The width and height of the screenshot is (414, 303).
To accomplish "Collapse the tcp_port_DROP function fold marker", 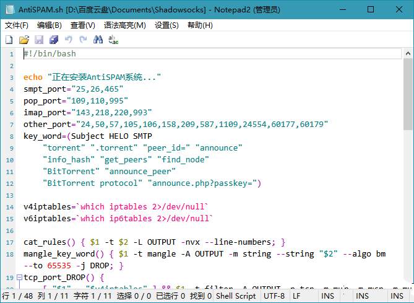I will click(19, 277).
